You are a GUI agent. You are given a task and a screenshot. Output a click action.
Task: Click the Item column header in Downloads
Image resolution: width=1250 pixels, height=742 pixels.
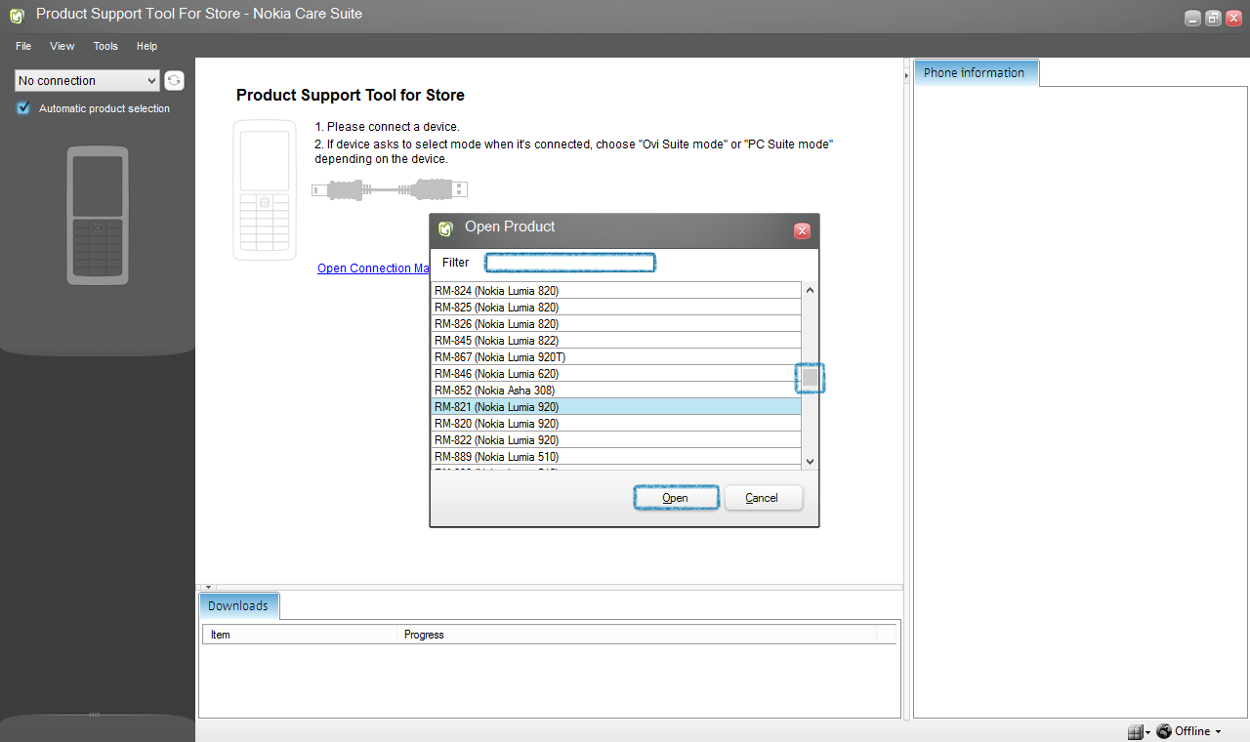click(x=301, y=635)
